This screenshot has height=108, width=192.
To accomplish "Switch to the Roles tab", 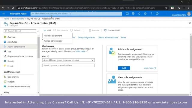I will pos(123,37).
